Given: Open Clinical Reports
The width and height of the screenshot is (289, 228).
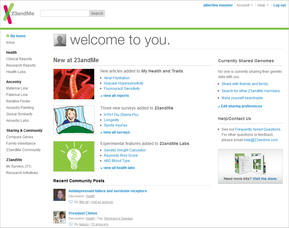Looking at the screenshot, I should (x=19, y=59).
